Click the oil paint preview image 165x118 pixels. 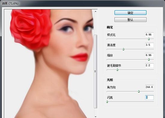coord(49,64)
